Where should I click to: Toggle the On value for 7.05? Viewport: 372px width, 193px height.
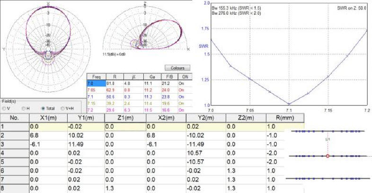tap(181, 90)
